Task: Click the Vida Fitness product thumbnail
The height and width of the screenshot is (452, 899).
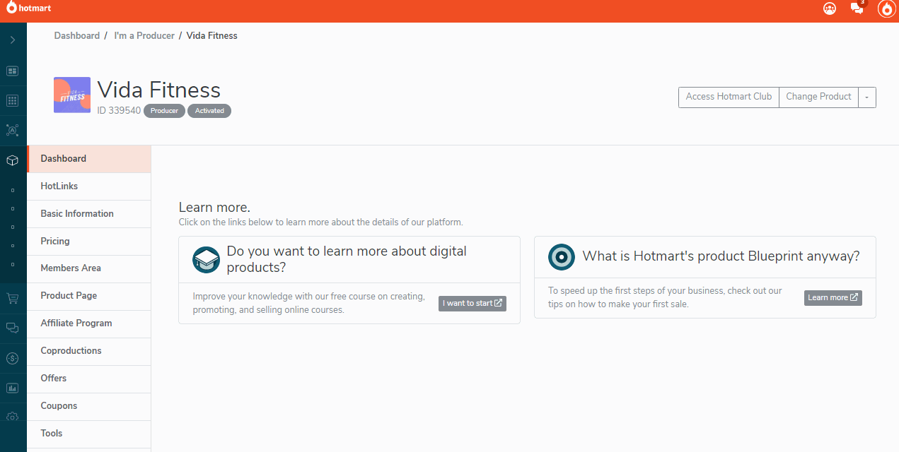Action: click(72, 95)
